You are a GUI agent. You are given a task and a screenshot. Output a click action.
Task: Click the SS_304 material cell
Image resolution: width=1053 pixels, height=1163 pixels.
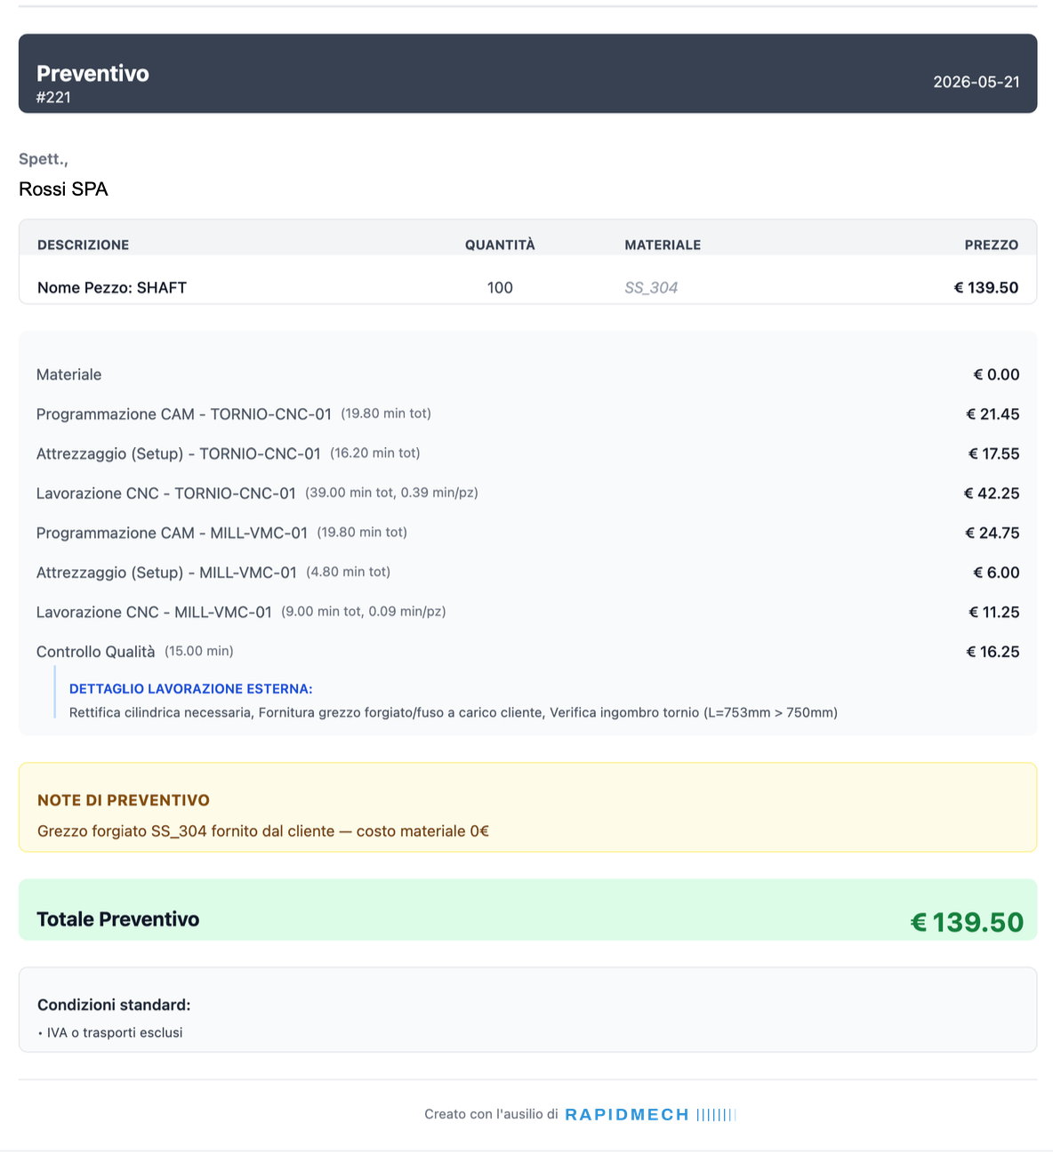(651, 287)
